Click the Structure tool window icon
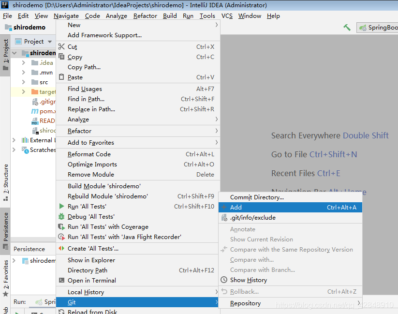The width and height of the screenshot is (398, 314). pos(5,199)
